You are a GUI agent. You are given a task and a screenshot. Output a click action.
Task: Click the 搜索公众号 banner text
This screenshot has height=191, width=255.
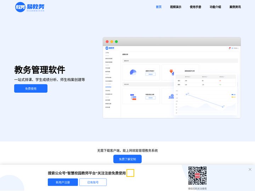coord(87,173)
